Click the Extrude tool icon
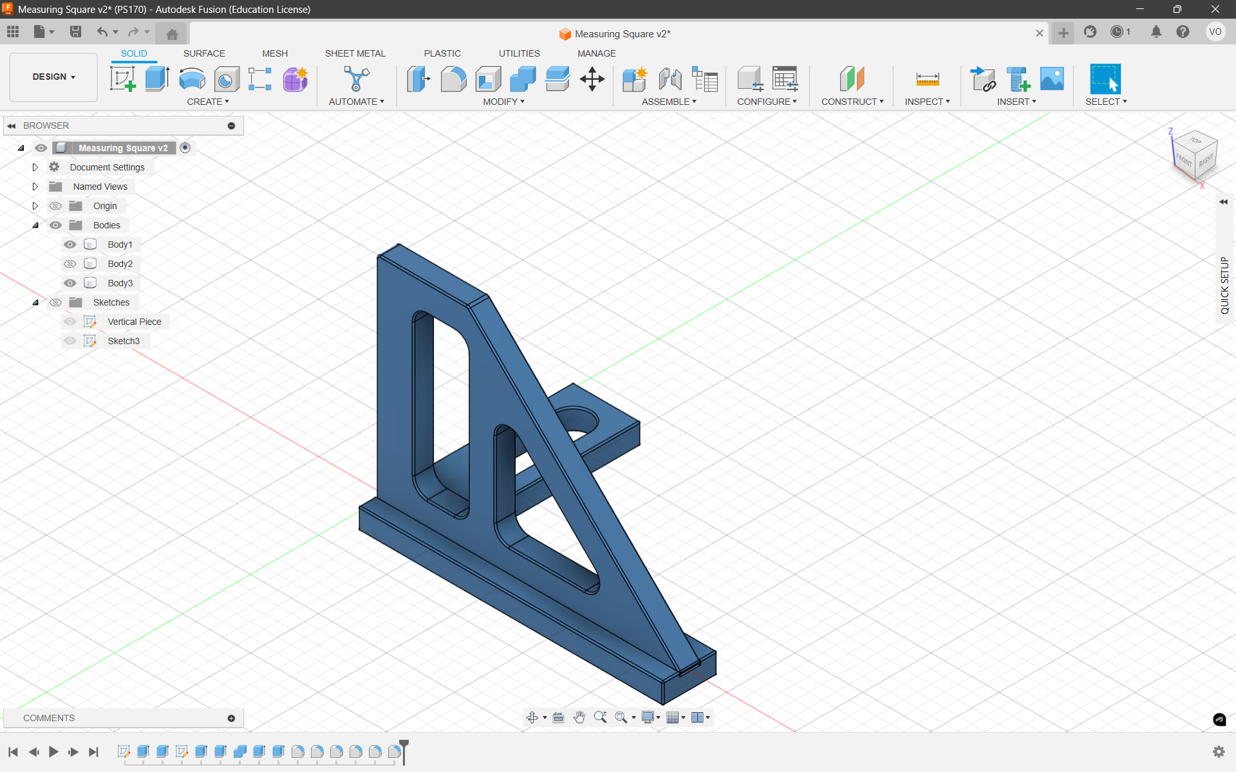The height and width of the screenshot is (772, 1236). click(157, 79)
